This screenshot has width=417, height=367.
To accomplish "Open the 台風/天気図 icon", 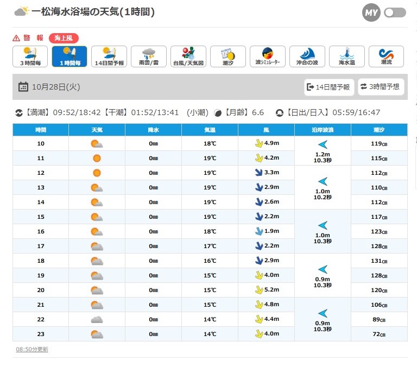I will (188, 56).
